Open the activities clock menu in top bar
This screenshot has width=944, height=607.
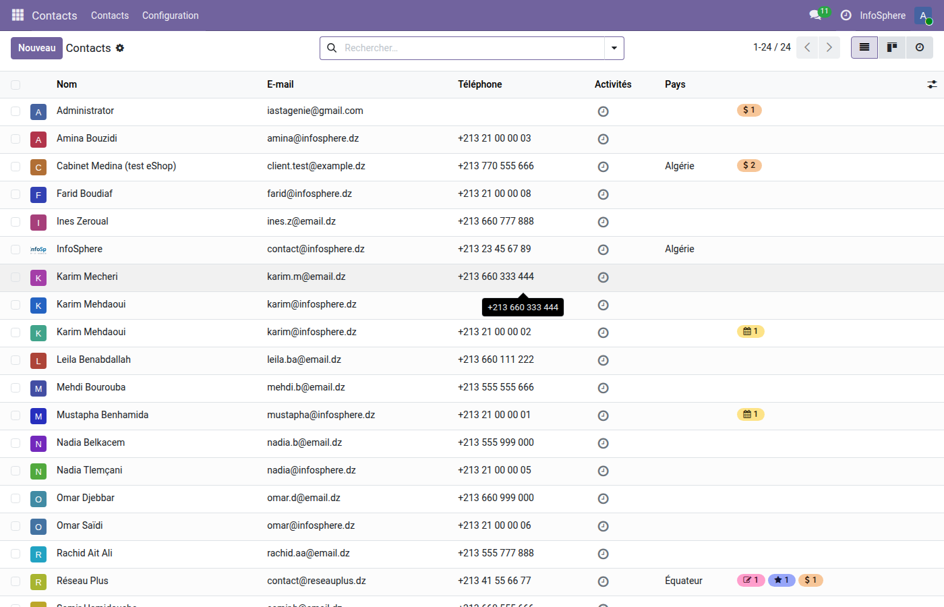click(x=846, y=15)
